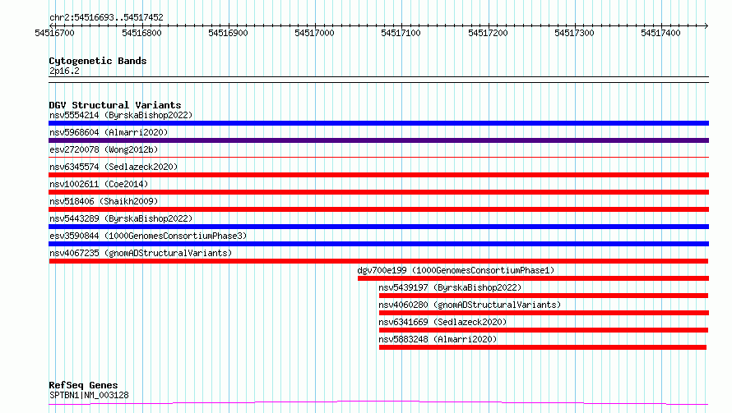This screenshot has height=413, width=732.
Task: Open variant dgv700e199 (1000GenomesConsortiumPhase1) label
Action: (456, 270)
